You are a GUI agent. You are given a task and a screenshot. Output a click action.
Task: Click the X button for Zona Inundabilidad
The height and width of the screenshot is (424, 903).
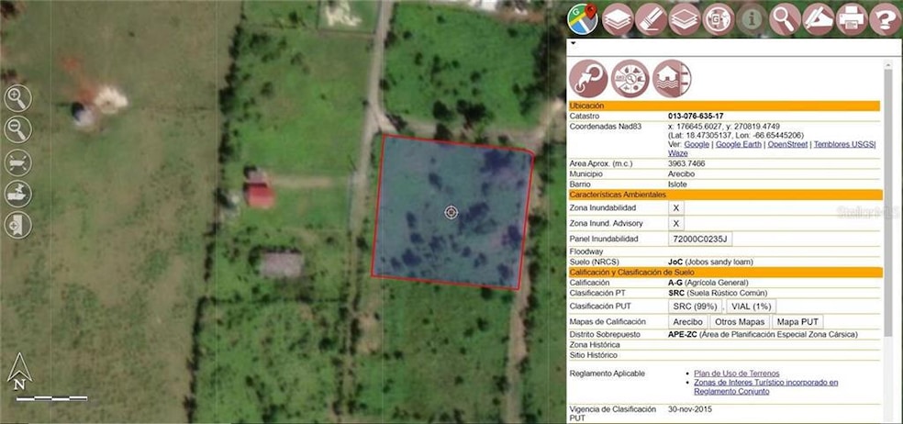(676, 208)
